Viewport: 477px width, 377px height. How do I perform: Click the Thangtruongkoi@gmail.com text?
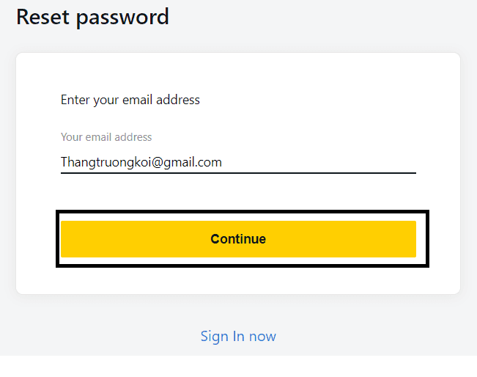click(141, 162)
